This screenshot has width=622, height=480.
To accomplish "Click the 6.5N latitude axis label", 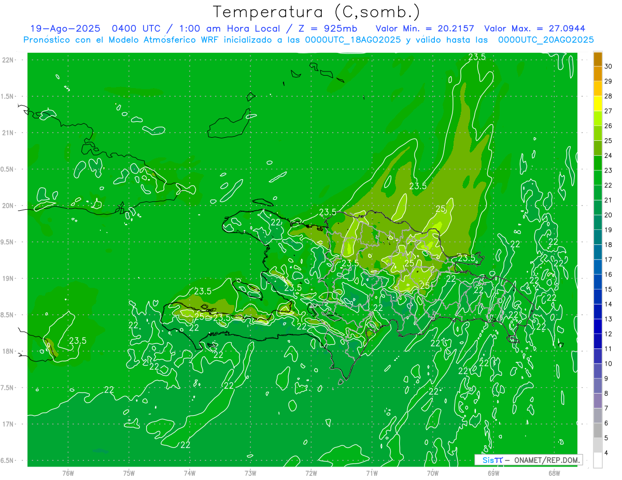I will tap(8, 461).
